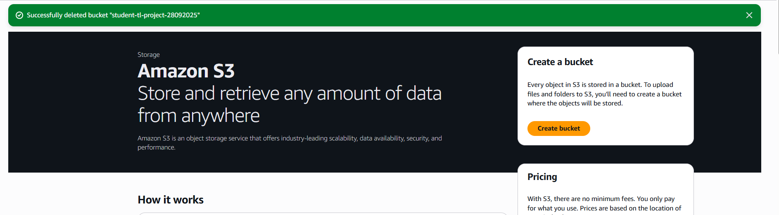Click the deleted bucket name student-tl-project-28092025
This screenshot has width=779, height=215.
(x=155, y=15)
